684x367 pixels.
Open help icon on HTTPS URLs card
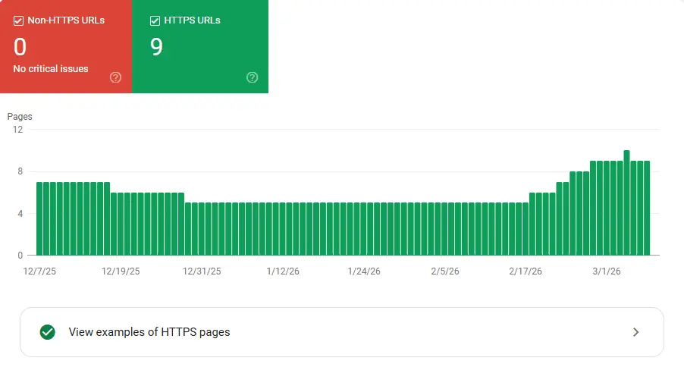click(252, 77)
